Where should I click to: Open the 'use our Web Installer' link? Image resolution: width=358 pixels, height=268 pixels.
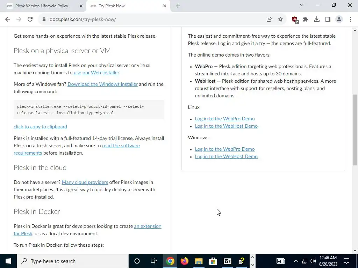[x=96, y=73]
